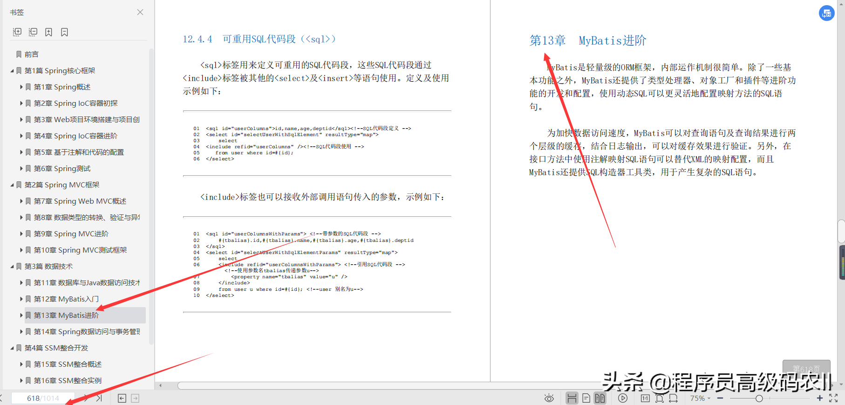845x405 pixels.
Task: Click the heading 12.4.4 可重用SQL代码段
Action: [259, 39]
